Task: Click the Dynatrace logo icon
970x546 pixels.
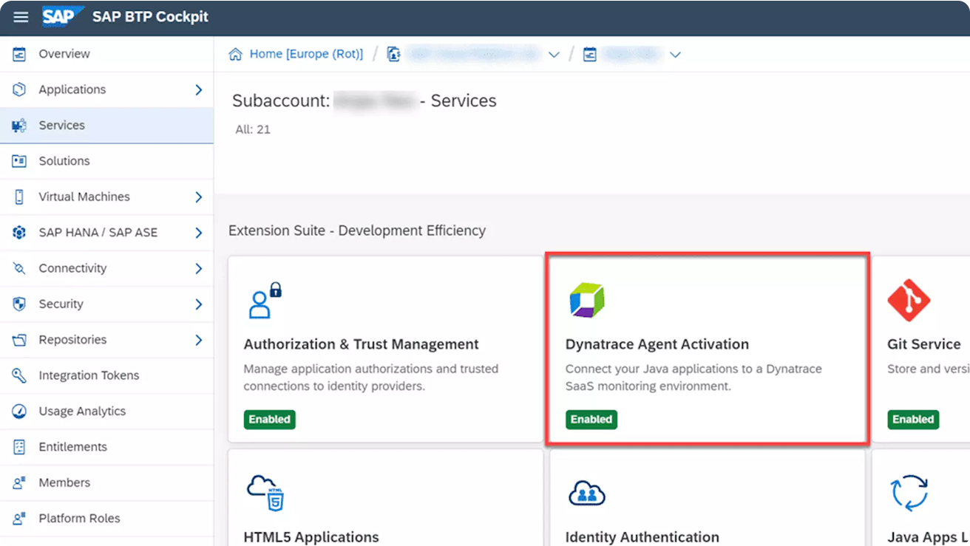Action: tap(587, 300)
